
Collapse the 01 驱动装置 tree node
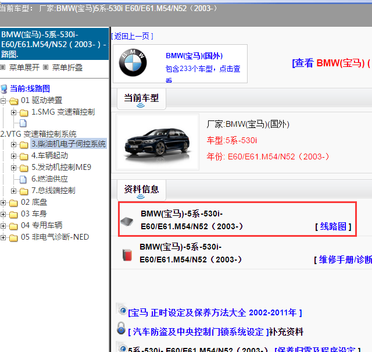pyautogui.click(x=3, y=101)
